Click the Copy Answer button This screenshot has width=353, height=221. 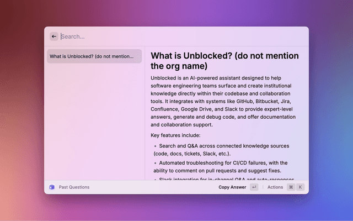[232, 187]
